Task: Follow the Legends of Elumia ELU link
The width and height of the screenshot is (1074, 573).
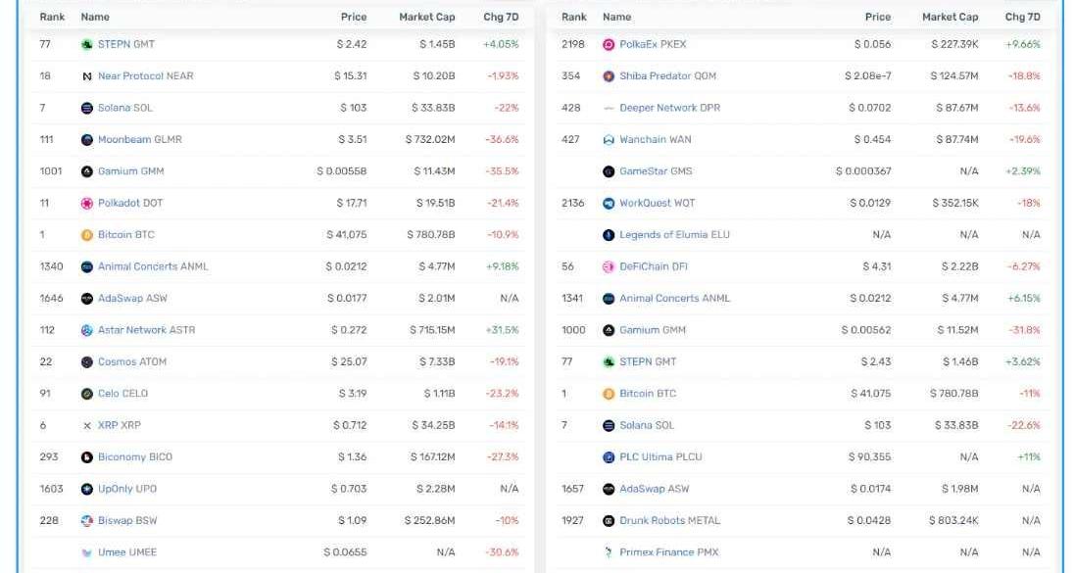Action: click(x=674, y=235)
